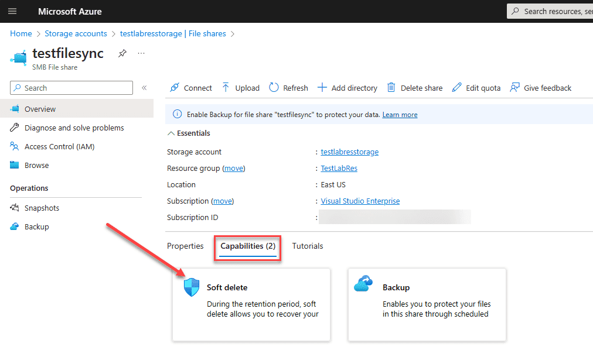Click the search magnifier in the top bar
This screenshot has height=364, width=593.
pos(515,11)
